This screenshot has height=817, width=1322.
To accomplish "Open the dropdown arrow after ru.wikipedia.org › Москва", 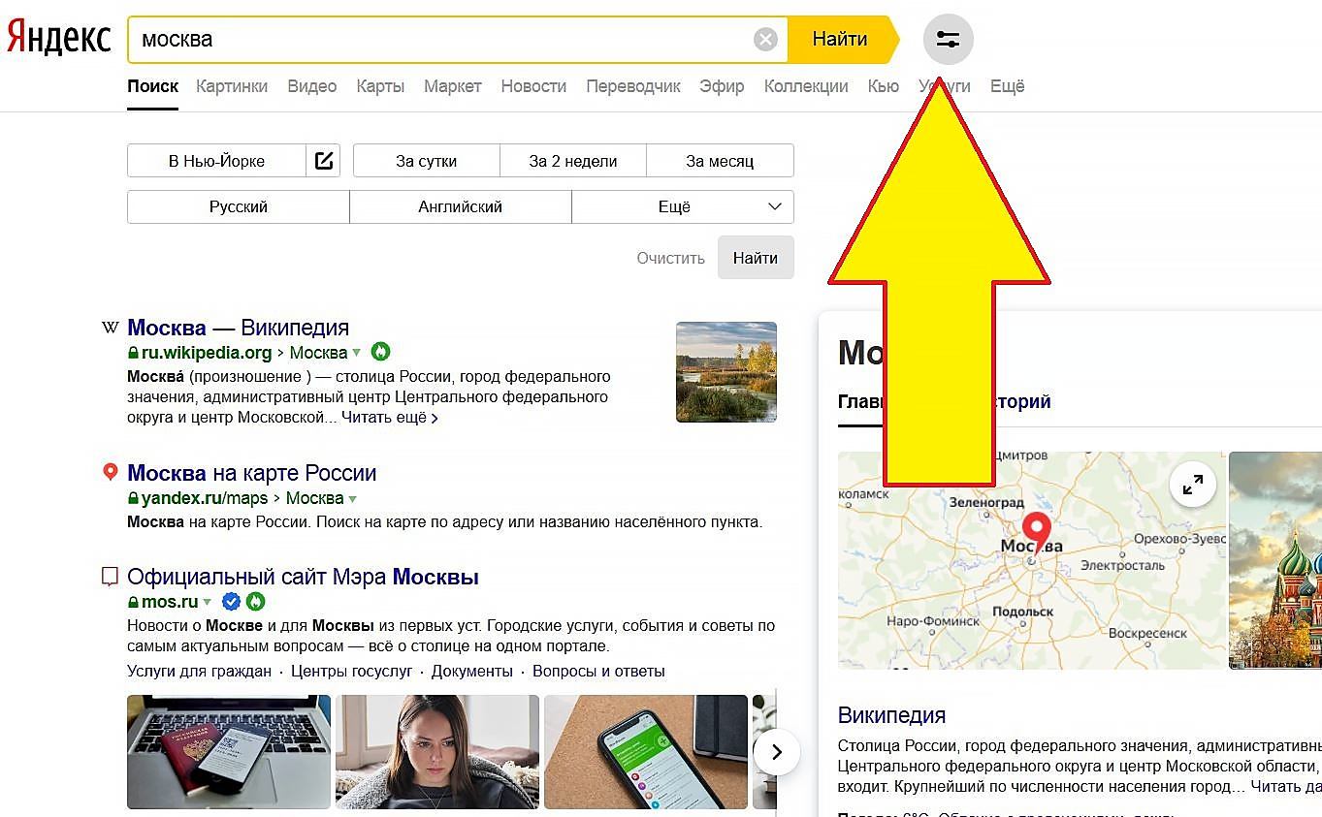I will (x=356, y=353).
